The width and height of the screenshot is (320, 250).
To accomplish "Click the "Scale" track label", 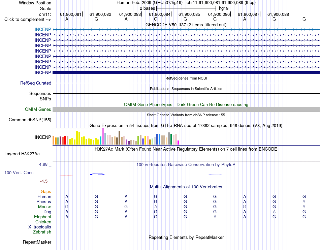I will coord(45,8).
